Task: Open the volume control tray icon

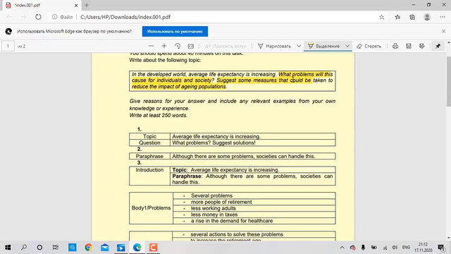Action: pos(395,248)
